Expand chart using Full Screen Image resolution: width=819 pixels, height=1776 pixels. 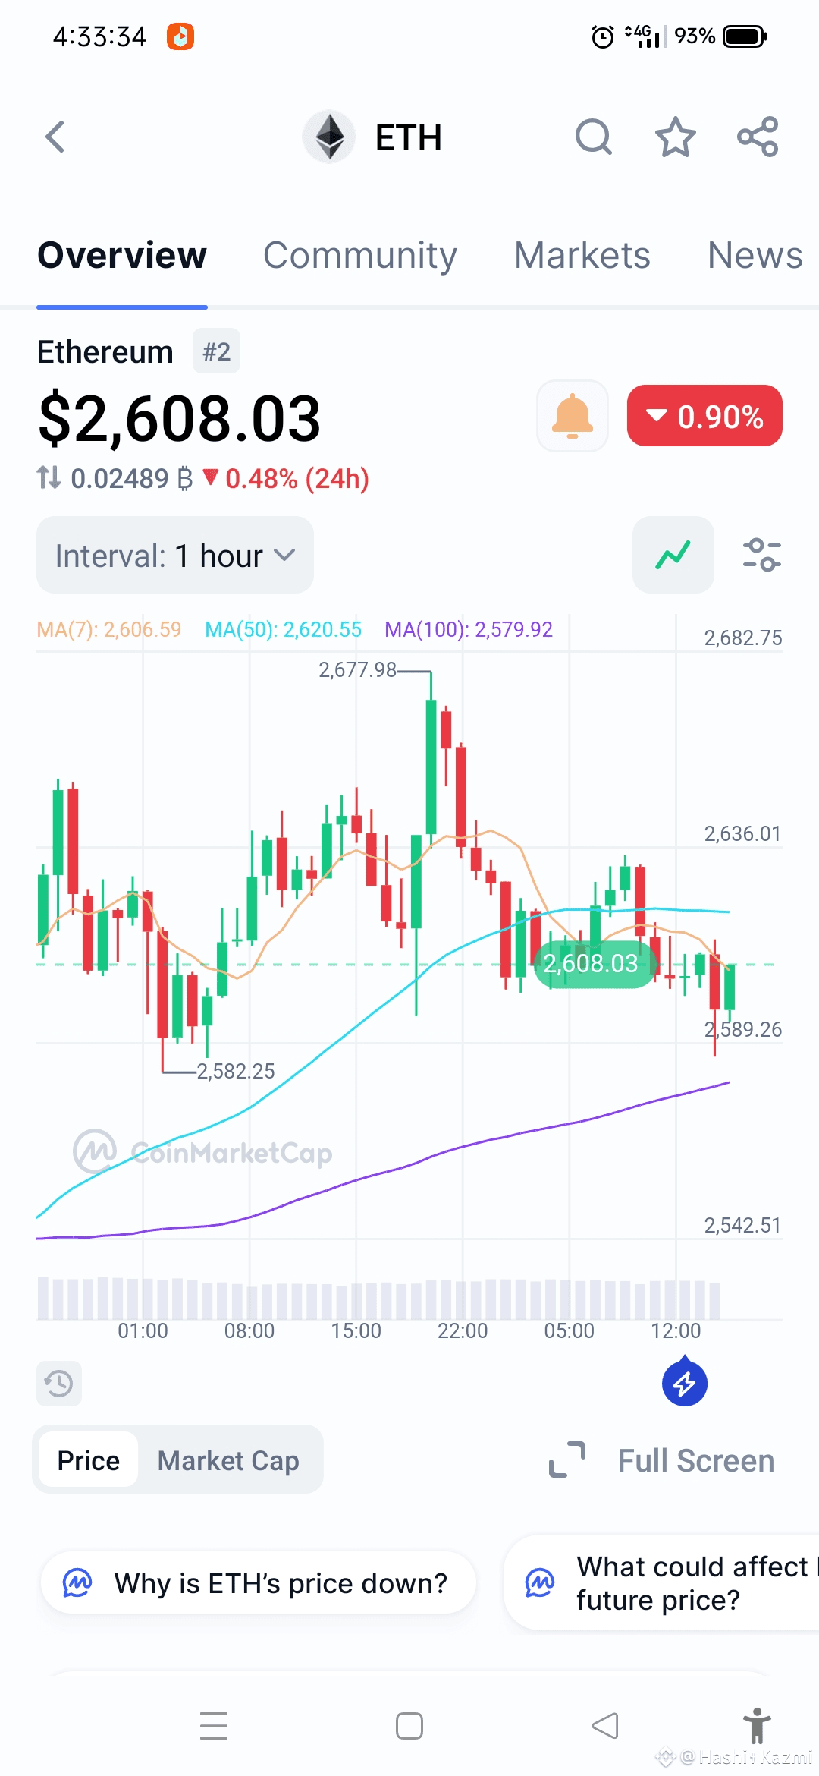661,1460
